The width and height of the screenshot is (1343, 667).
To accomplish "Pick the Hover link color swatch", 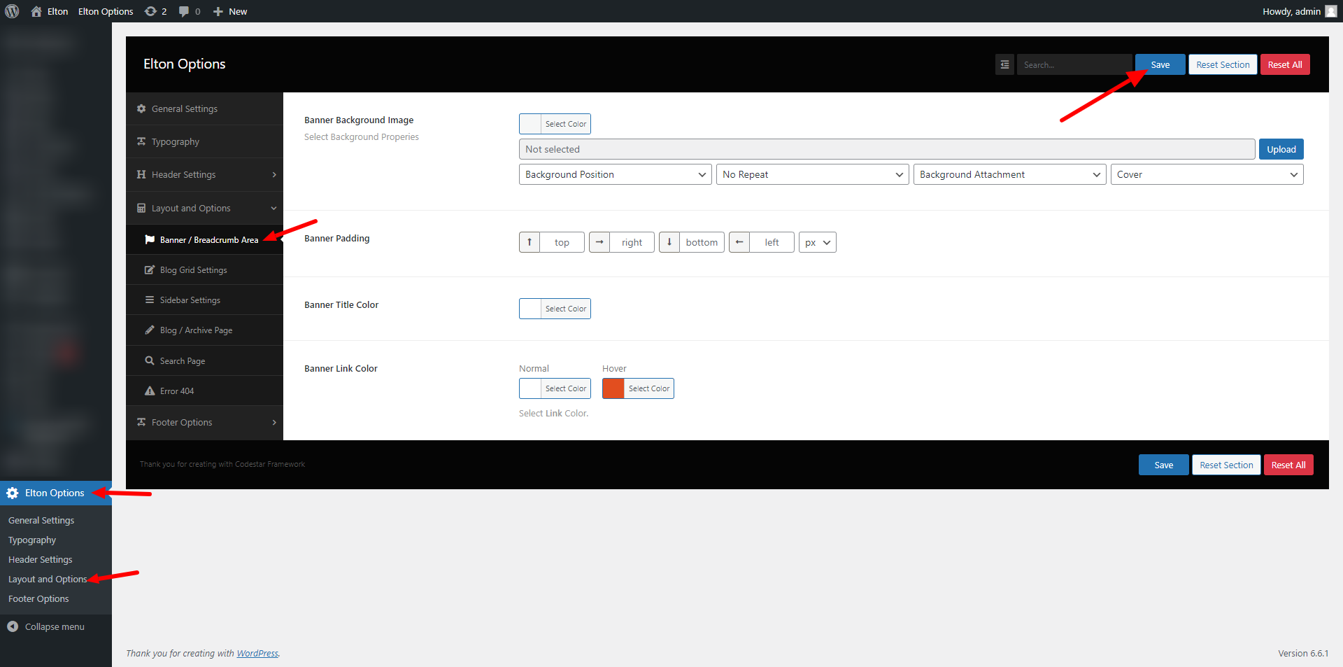I will (x=613, y=388).
